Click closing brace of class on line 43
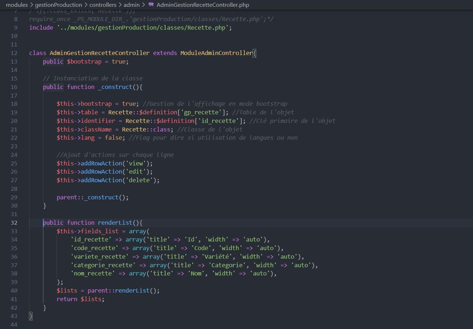 pyautogui.click(x=31, y=316)
